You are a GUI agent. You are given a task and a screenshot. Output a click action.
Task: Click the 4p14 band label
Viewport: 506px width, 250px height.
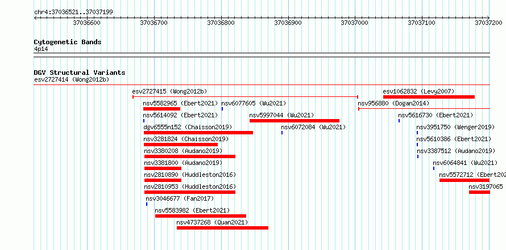[x=41, y=49]
